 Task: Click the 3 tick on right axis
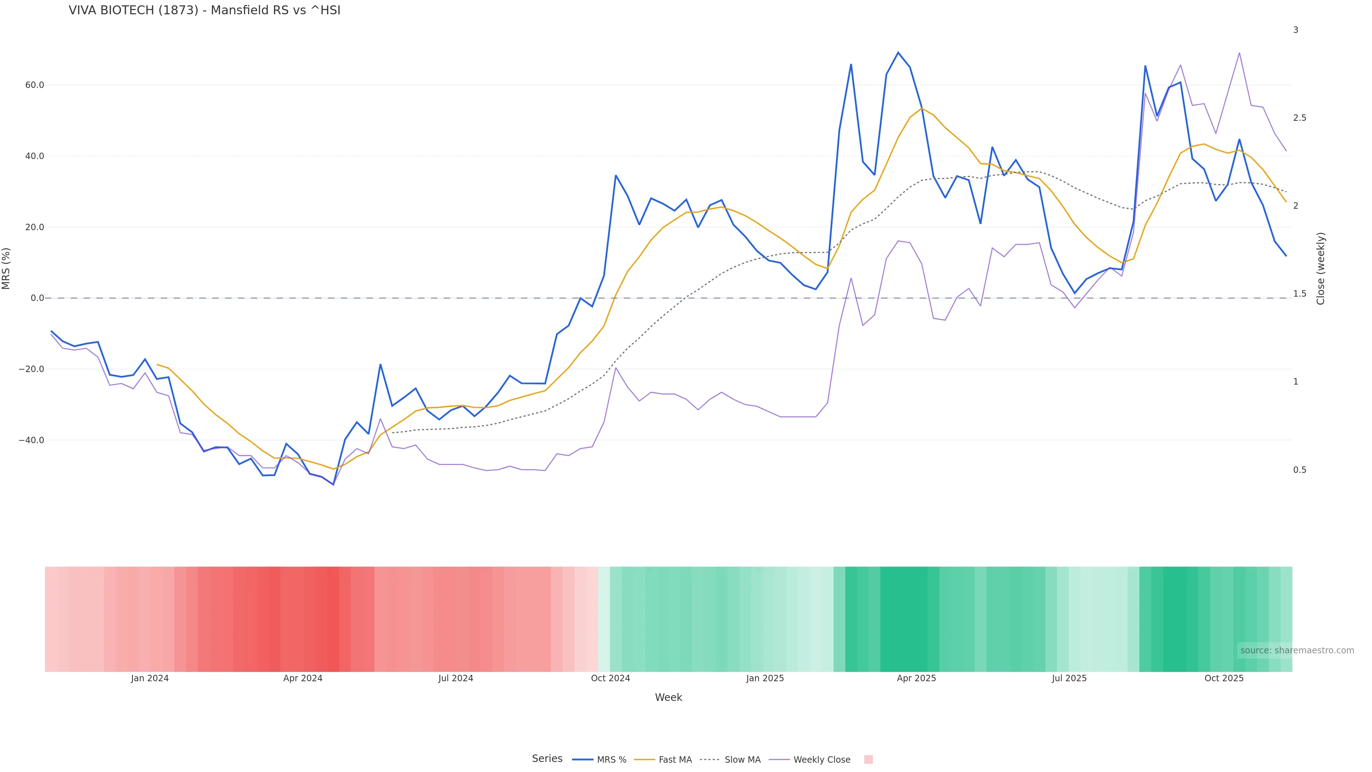[x=1296, y=30]
